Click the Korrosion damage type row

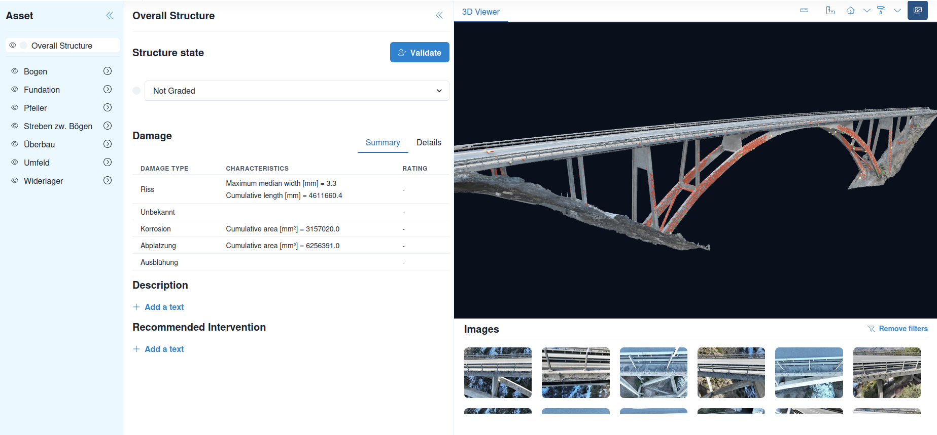(x=291, y=229)
